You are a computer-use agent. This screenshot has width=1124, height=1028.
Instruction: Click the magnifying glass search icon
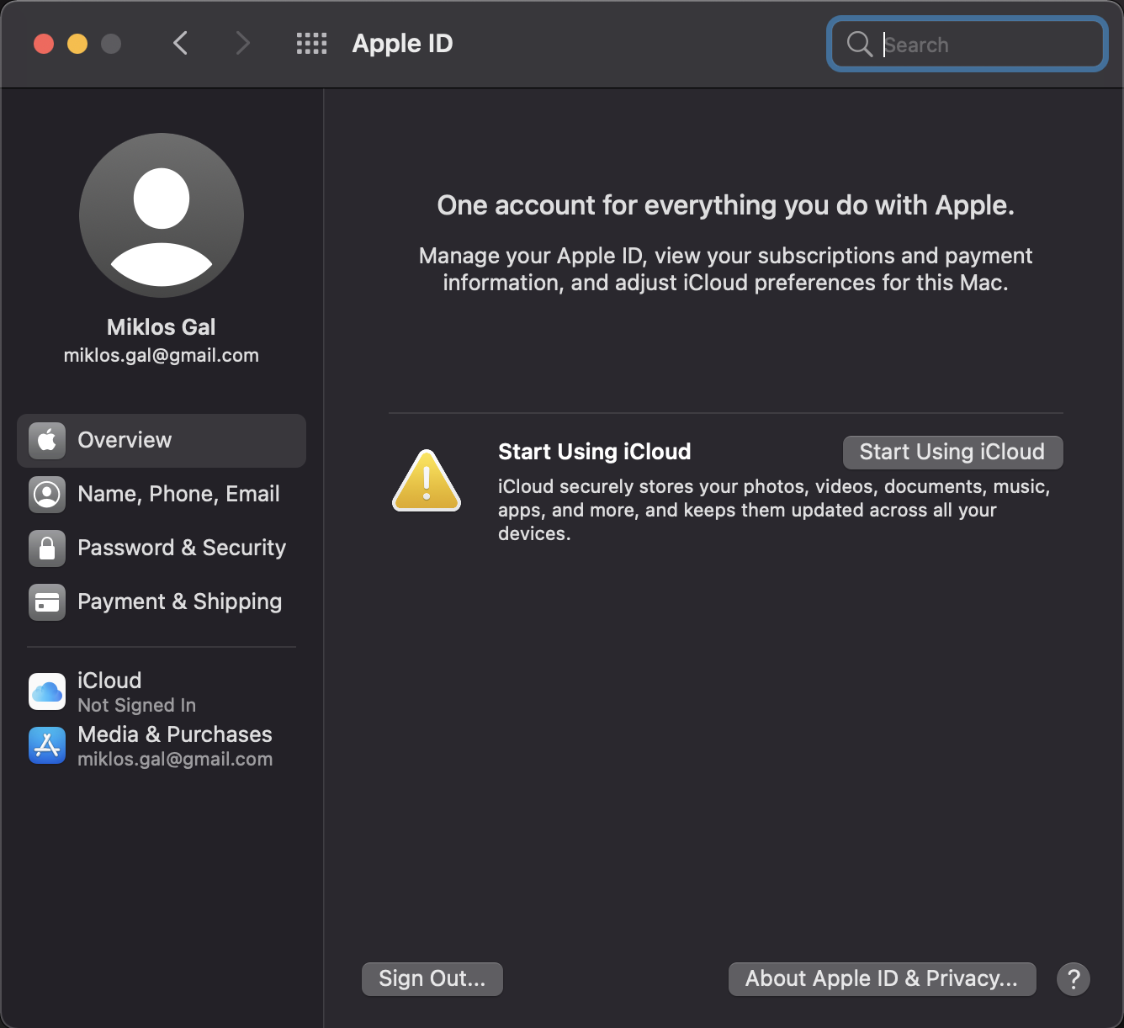[x=859, y=44]
